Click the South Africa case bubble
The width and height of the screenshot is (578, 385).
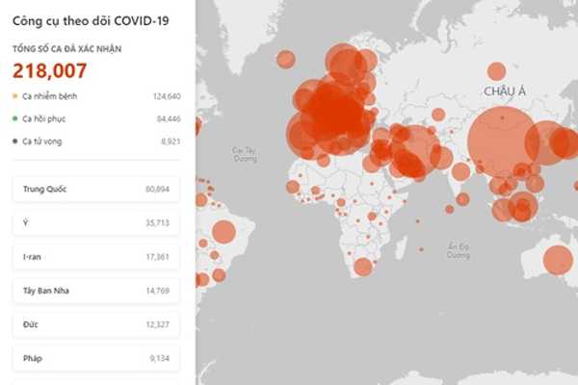click(363, 267)
